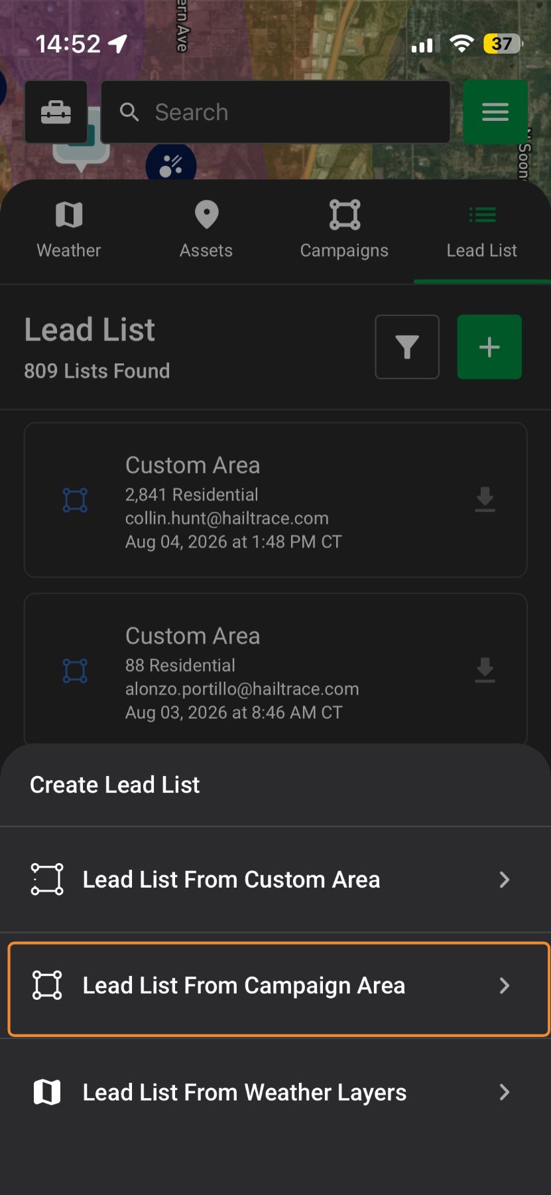The width and height of the screenshot is (551, 1195).
Task: Expand chevron for Campaign Area option
Action: 505,986
